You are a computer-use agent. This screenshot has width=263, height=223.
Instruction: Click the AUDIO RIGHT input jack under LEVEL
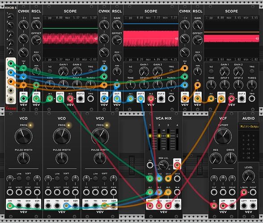pyautogui.click(x=253, y=192)
